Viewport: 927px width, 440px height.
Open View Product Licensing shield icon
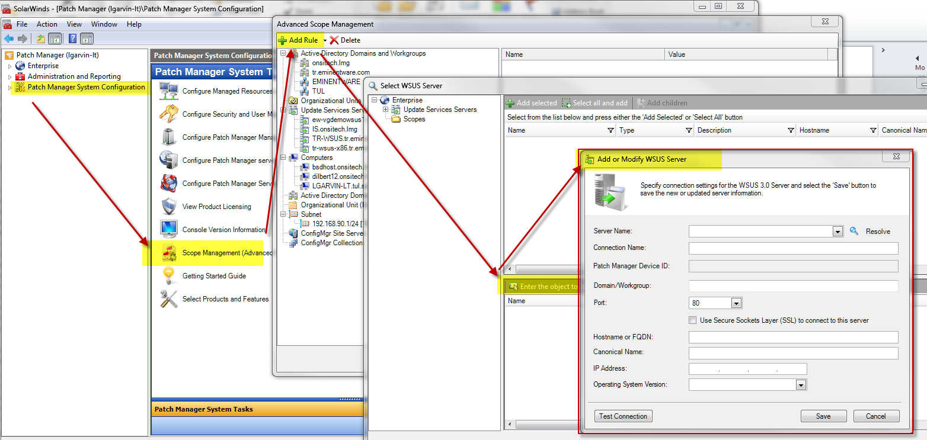click(x=169, y=206)
